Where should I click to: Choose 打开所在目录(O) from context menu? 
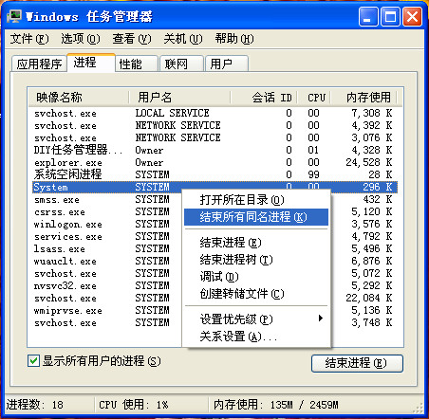[256, 200]
